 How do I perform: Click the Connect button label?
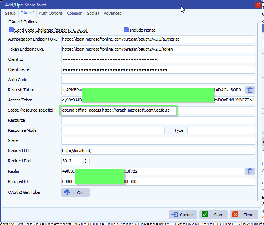[x=187, y=215]
